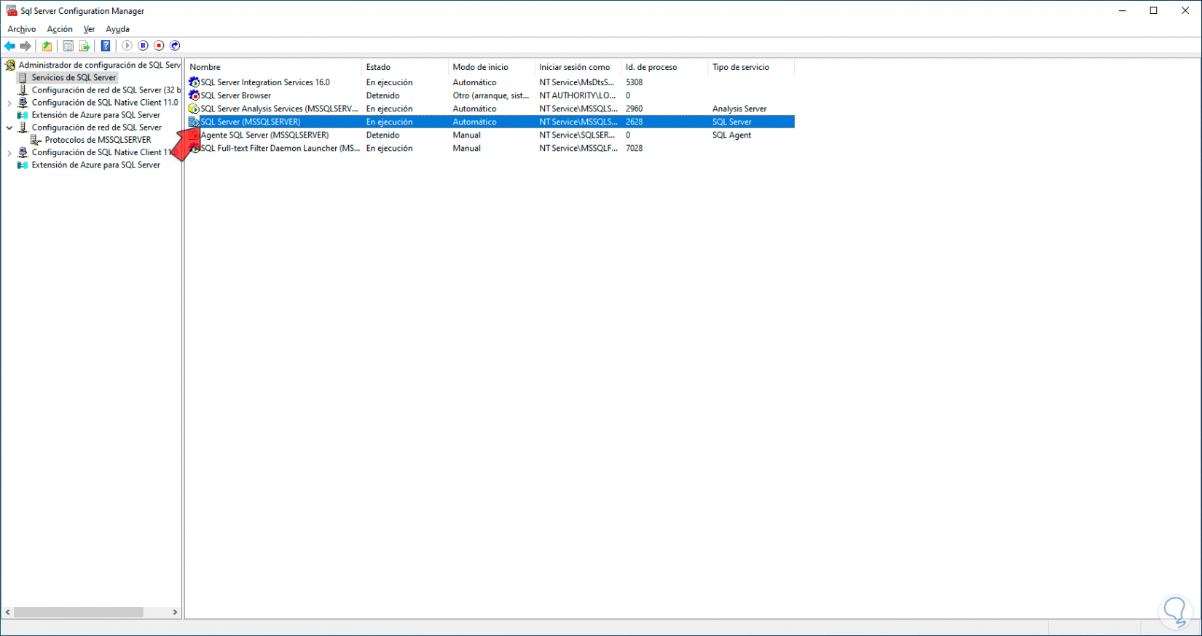The width and height of the screenshot is (1202, 636).
Task: Expand the first SQL Native Client 11.0 node
Action: pos(9,103)
